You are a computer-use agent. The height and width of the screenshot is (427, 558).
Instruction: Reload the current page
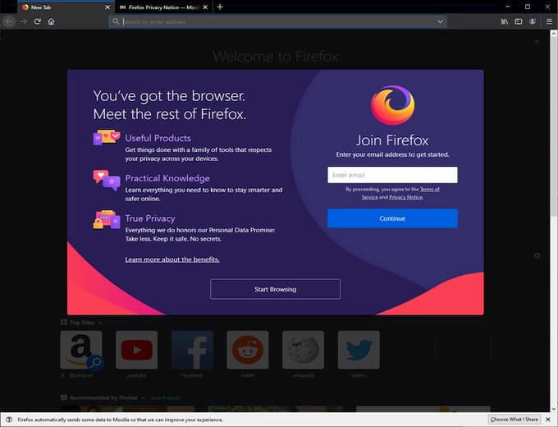(38, 21)
